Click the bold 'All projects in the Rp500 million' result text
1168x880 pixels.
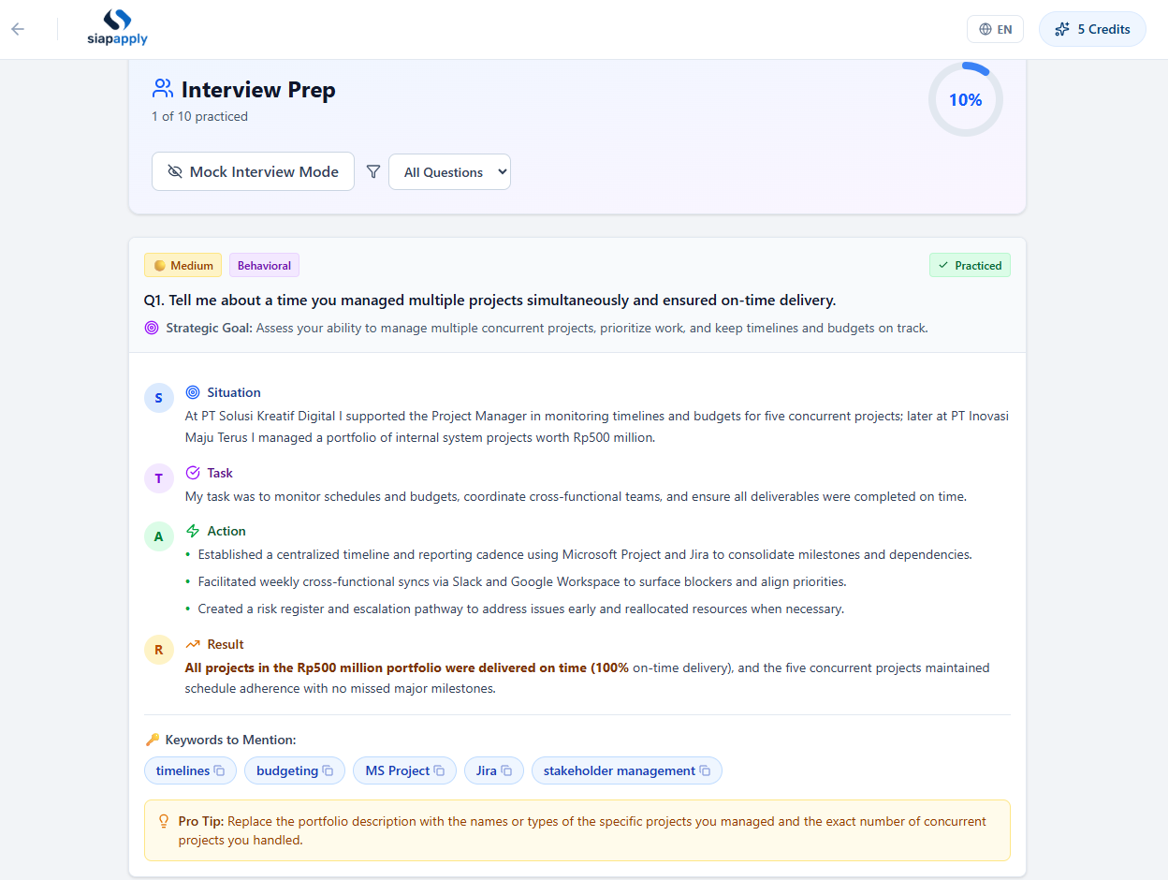coord(407,667)
